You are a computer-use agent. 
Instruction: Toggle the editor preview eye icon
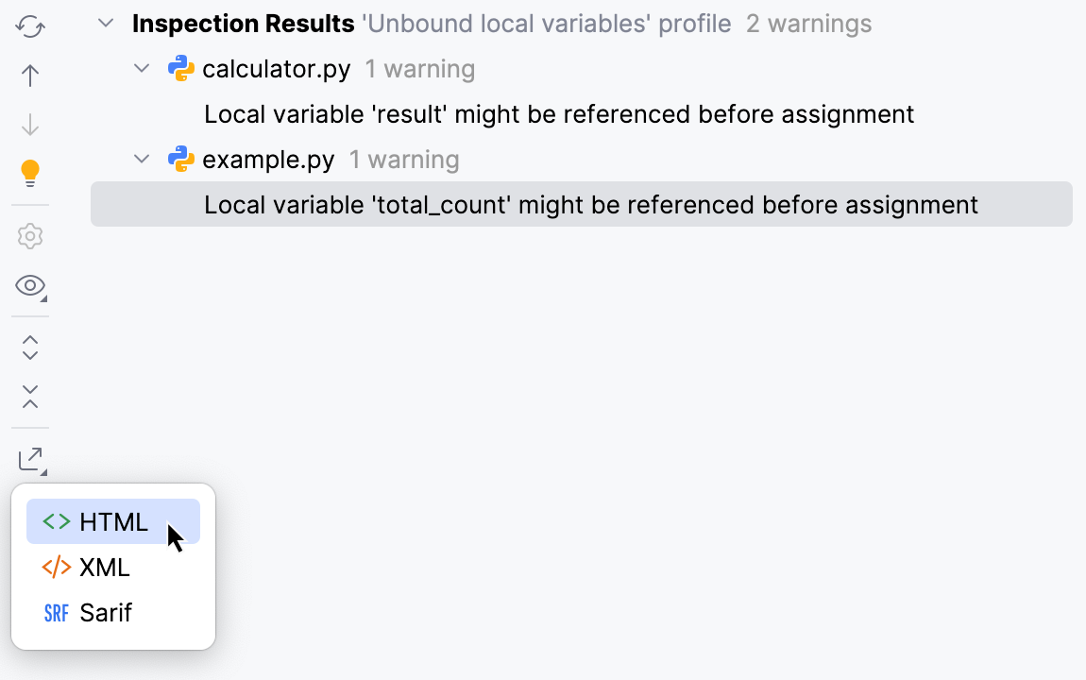click(29, 285)
